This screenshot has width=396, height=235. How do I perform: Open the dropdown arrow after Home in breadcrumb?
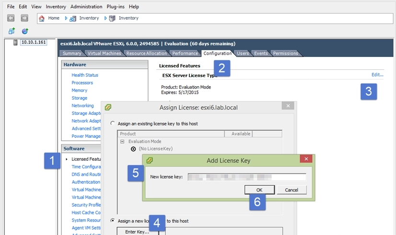coord(66,18)
